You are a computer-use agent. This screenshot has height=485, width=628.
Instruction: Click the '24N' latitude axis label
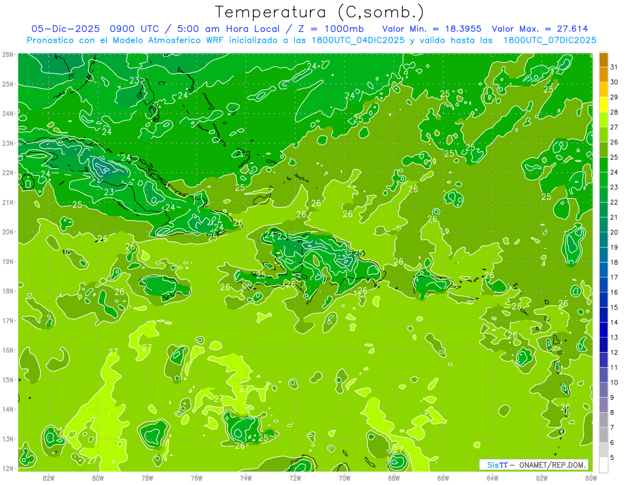coord(7,114)
